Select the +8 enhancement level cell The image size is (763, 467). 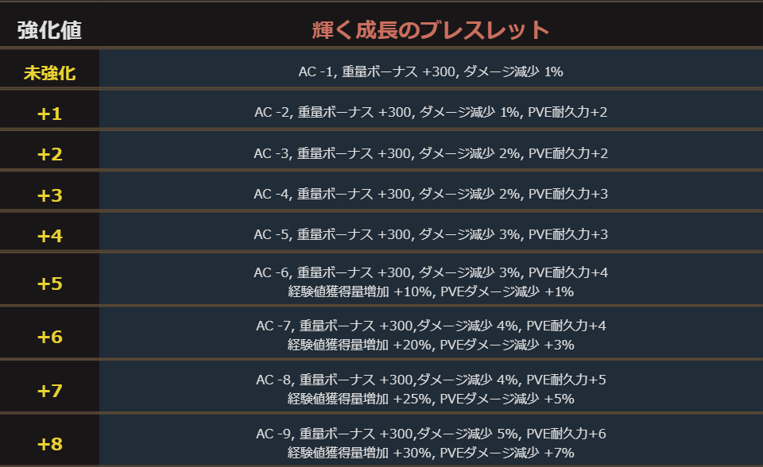[x=49, y=443]
